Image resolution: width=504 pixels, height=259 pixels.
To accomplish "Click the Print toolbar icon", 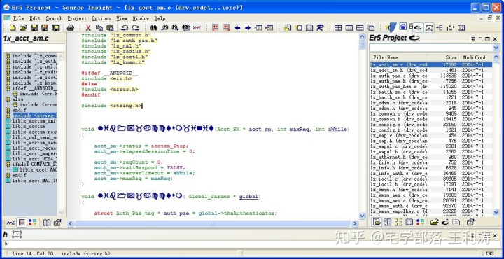I will point(71,27).
